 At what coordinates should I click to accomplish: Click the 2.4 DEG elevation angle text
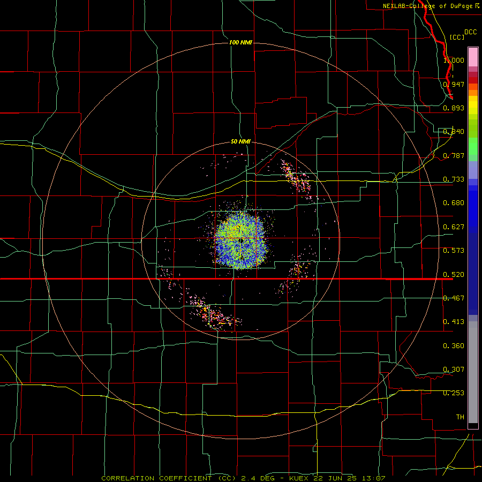click(259, 478)
